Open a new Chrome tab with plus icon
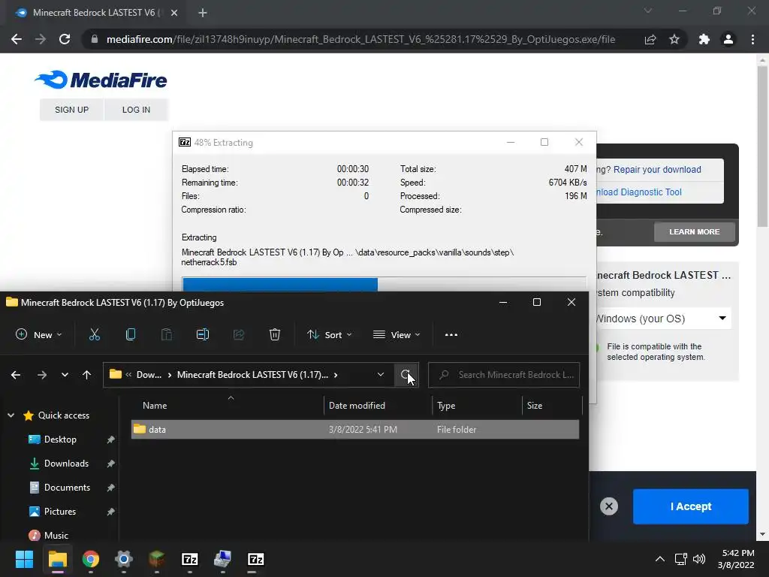The width and height of the screenshot is (769, 577). coord(203,13)
